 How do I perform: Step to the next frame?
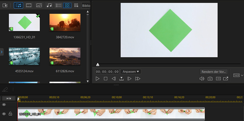[x=129, y=79]
